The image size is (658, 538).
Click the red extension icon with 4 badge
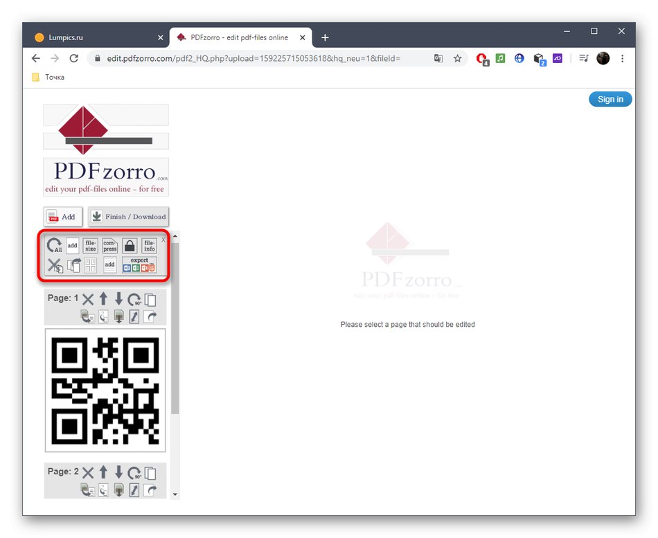click(x=482, y=59)
